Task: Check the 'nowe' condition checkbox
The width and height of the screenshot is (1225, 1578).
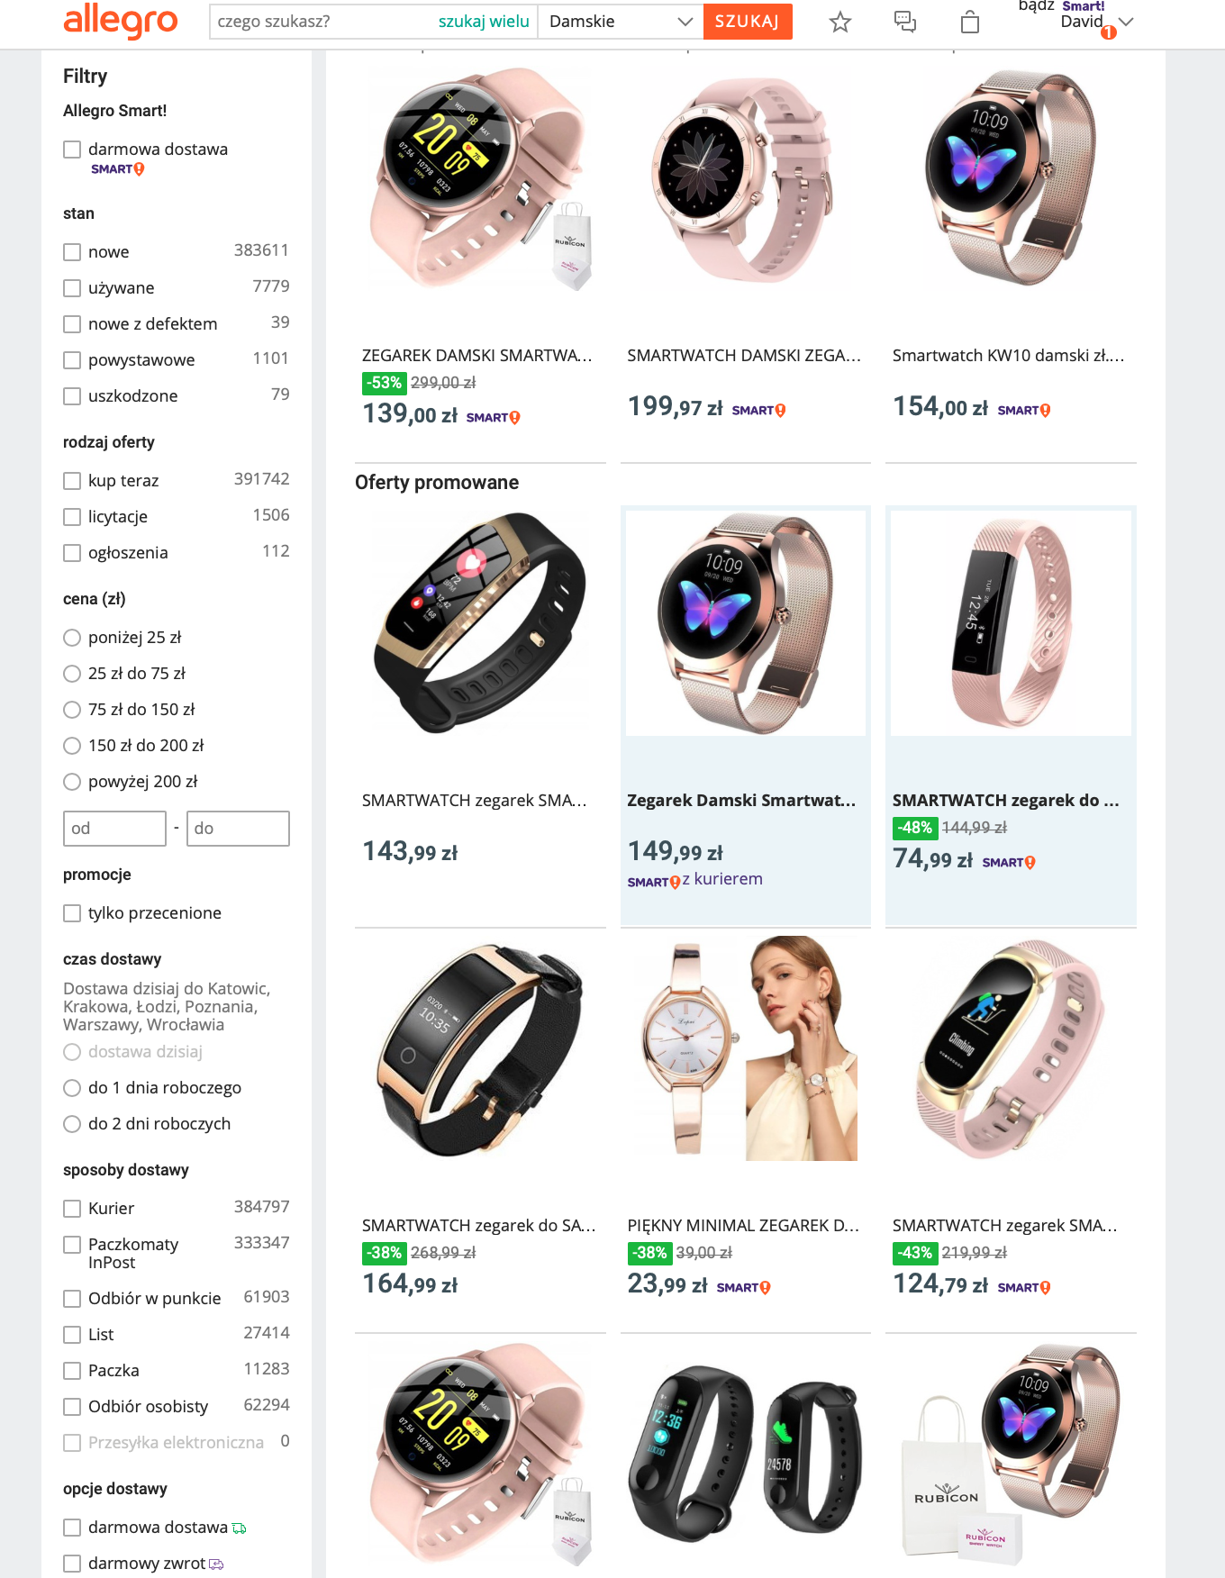Action: (72, 252)
